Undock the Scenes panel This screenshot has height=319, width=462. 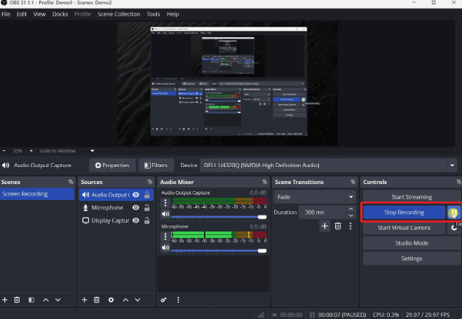(x=71, y=182)
